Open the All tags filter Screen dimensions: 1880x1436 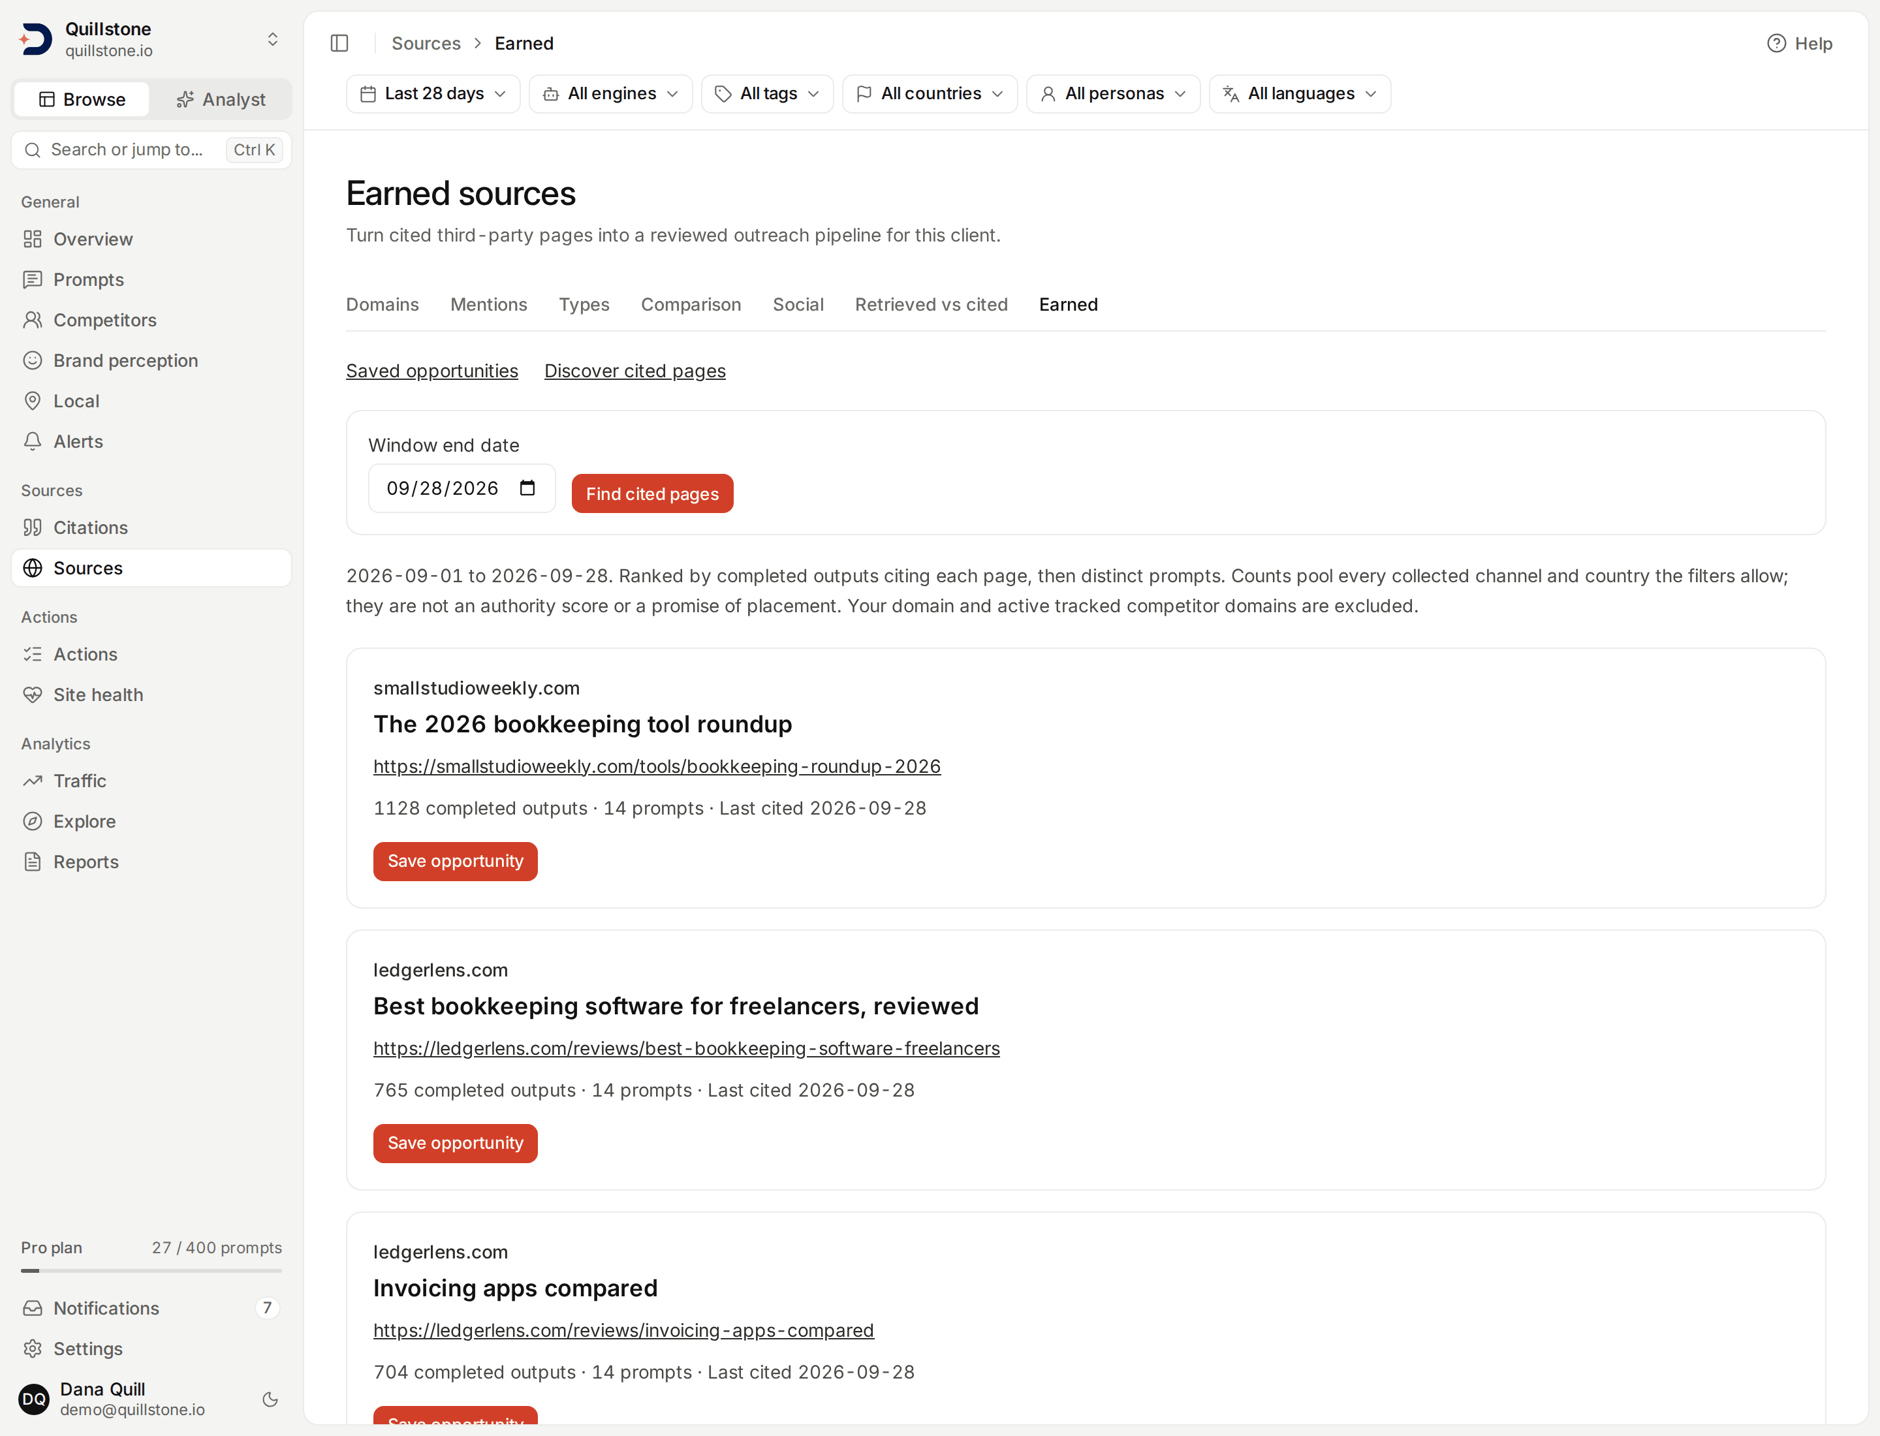767,93
